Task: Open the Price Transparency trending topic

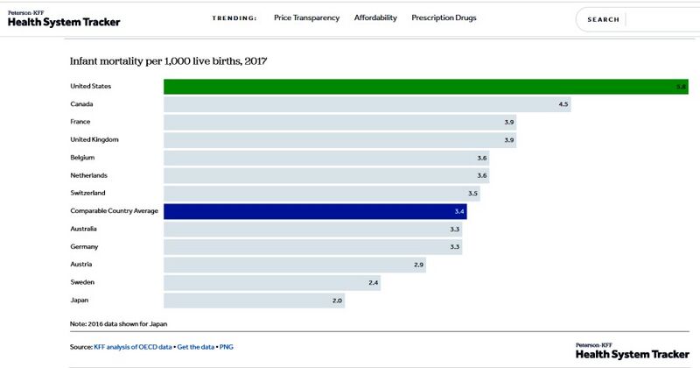Action: [306, 18]
